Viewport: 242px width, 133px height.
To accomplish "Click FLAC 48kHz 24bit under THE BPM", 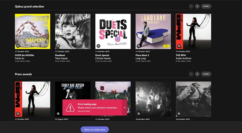I will [x=183, y=61].
